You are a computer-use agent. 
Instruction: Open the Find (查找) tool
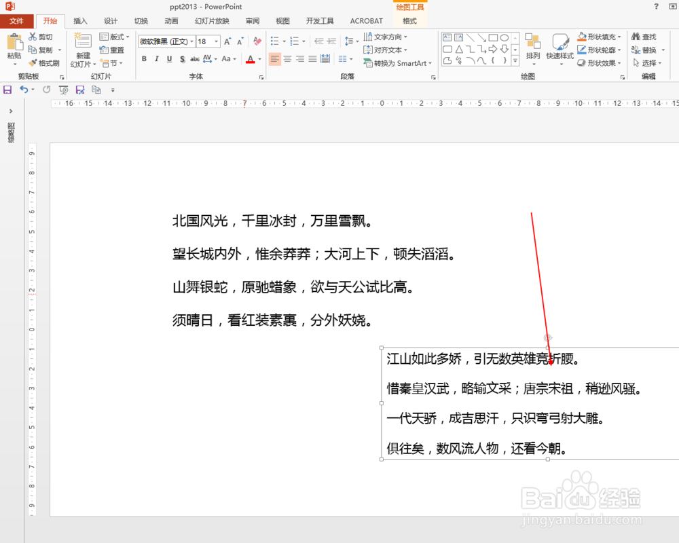[x=642, y=36]
